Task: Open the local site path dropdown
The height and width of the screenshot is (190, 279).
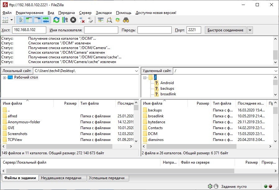Action: [137, 71]
